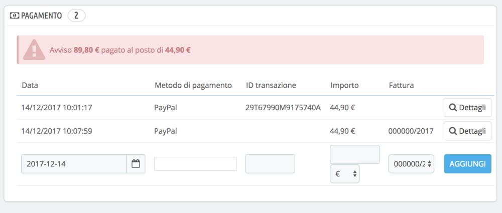Click the Metodo di pagamento column header
The height and width of the screenshot is (213, 502).
point(193,85)
